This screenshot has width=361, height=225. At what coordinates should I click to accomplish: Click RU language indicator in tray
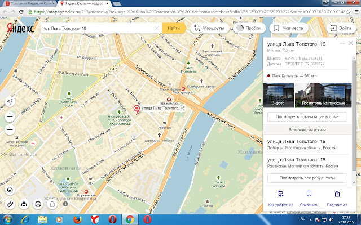303,219
